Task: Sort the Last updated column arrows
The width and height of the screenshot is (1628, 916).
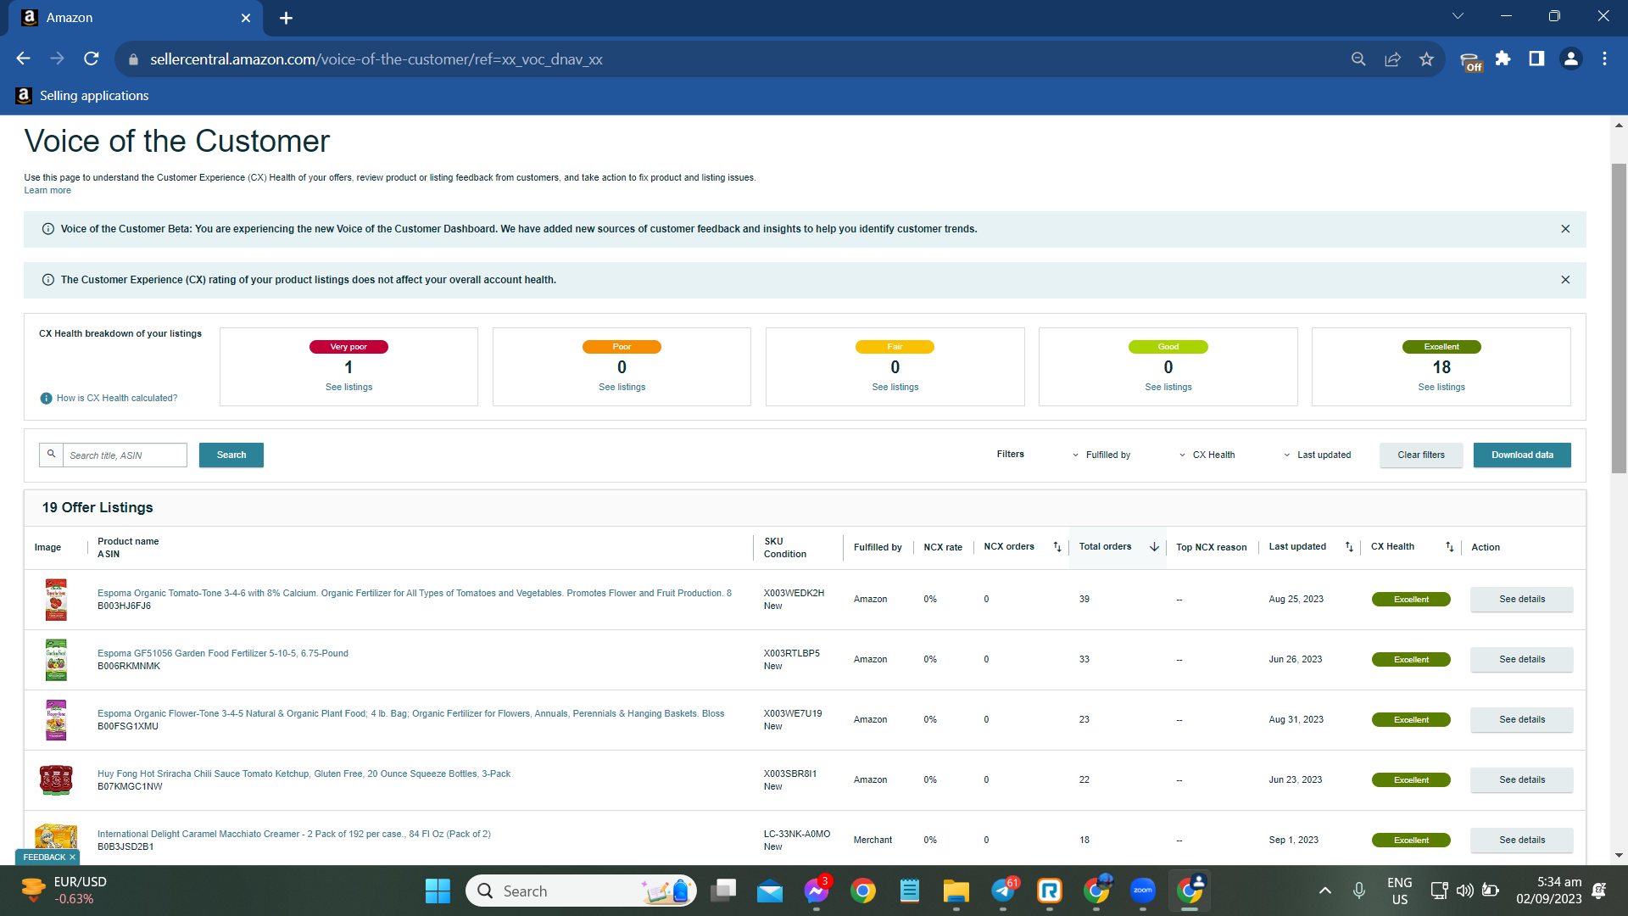Action: 1349,547
